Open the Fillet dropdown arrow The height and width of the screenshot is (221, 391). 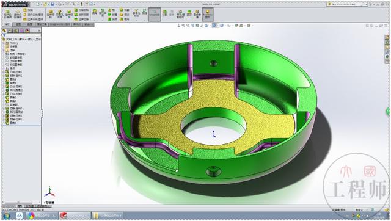point(94,20)
